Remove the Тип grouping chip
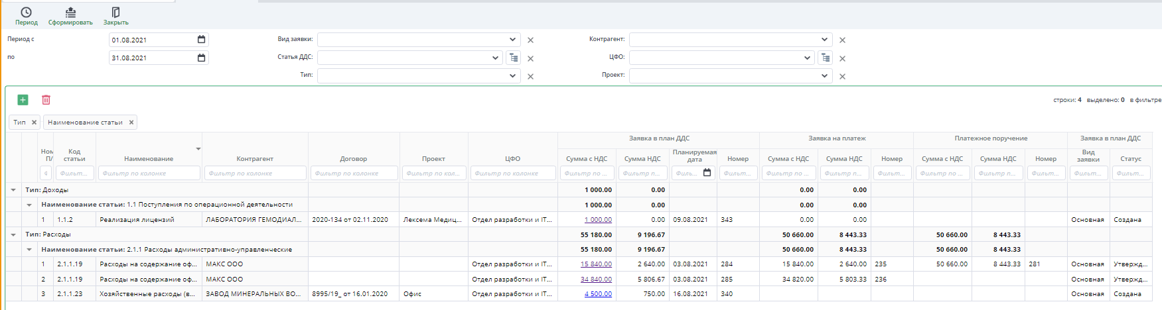 pyautogui.click(x=34, y=123)
